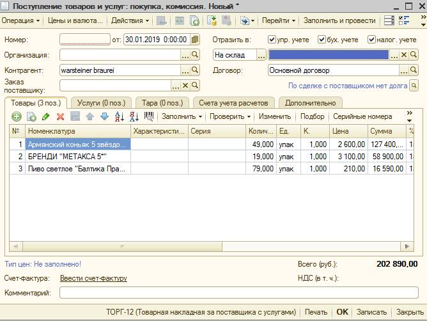Select row Пиво светлое "Балтика Пра...
The width and height of the screenshot is (427, 321).
pos(212,169)
